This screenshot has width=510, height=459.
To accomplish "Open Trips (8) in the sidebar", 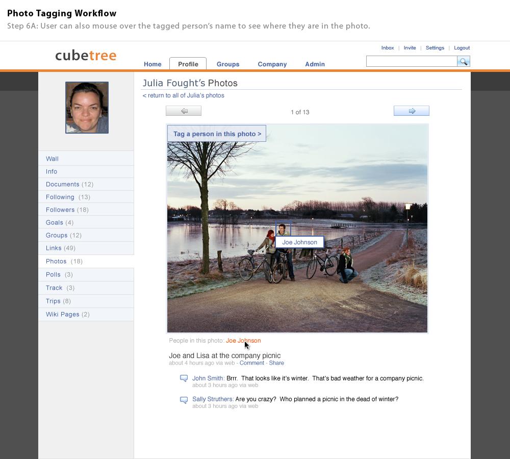I will coord(86,301).
